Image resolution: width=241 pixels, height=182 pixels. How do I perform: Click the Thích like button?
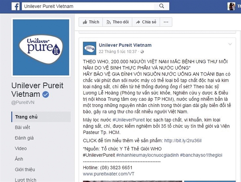[x=91, y=22]
